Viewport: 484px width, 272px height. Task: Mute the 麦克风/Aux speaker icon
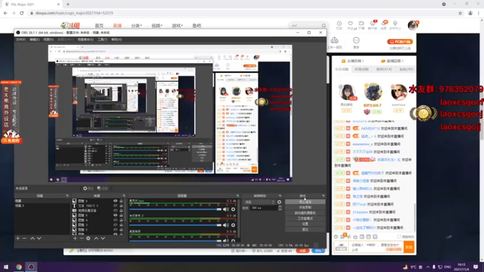(226, 209)
